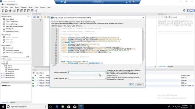Open the Scripting menu

tap(43, 7)
